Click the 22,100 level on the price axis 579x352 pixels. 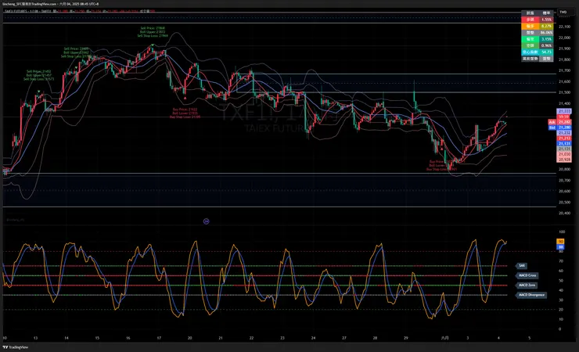click(564, 27)
